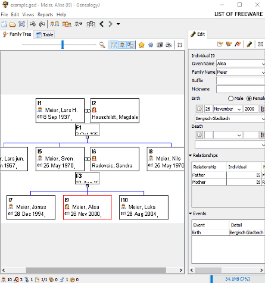Select the Male radio button
This screenshot has width=265, height=283.
point(230,99)
